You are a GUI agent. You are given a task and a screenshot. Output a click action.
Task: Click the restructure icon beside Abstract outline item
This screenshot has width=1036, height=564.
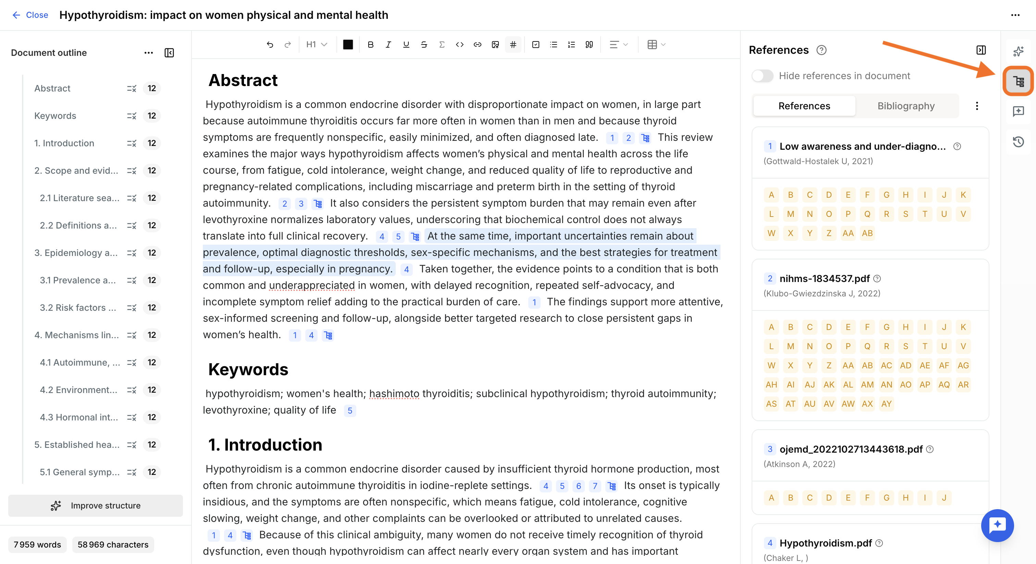tap(132, 88)
